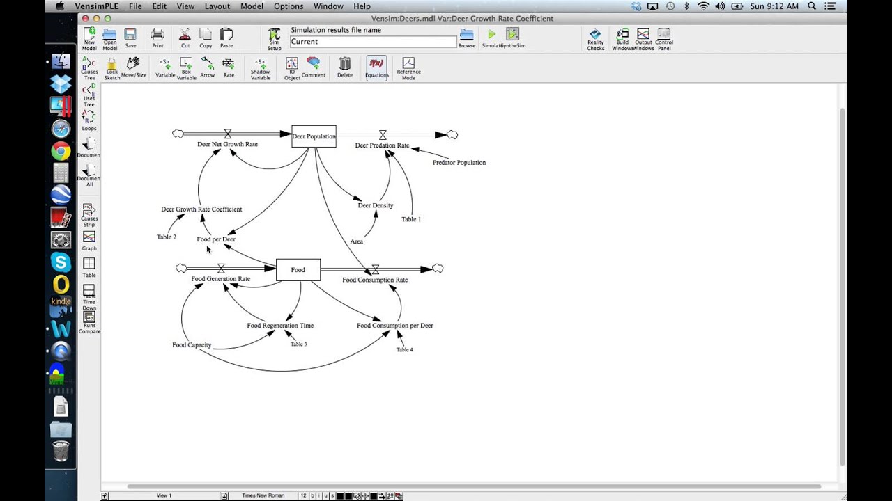Click the Print toolbar icon

157,38
